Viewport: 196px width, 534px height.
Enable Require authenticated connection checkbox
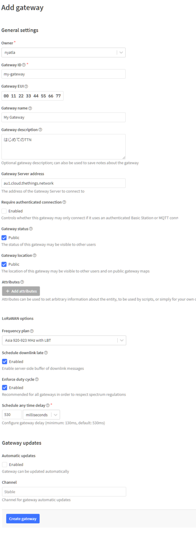click(x=4, y=211)
